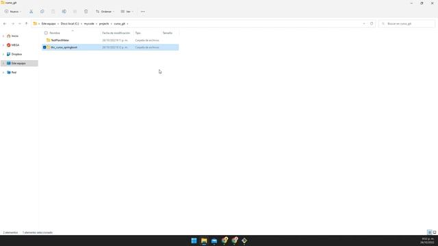This screenshot has width=438, height=246.
Task: Expand the Inicio tree node
Action: click(x=3, y=36)
